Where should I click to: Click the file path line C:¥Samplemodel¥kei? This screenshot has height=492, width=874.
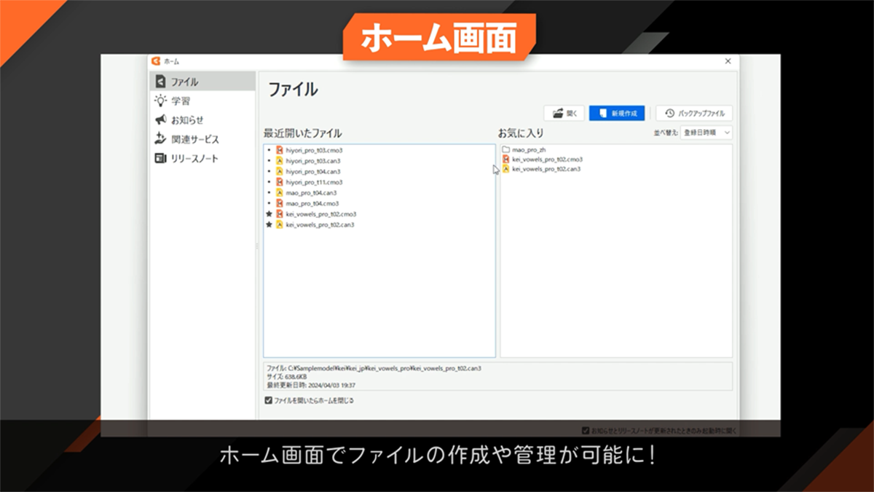(x=374, y=368)
